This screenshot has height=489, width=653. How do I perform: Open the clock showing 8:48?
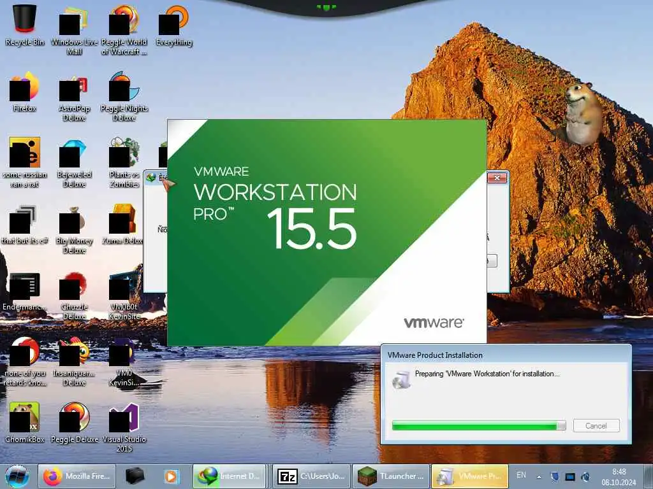[x=619, y=476]
